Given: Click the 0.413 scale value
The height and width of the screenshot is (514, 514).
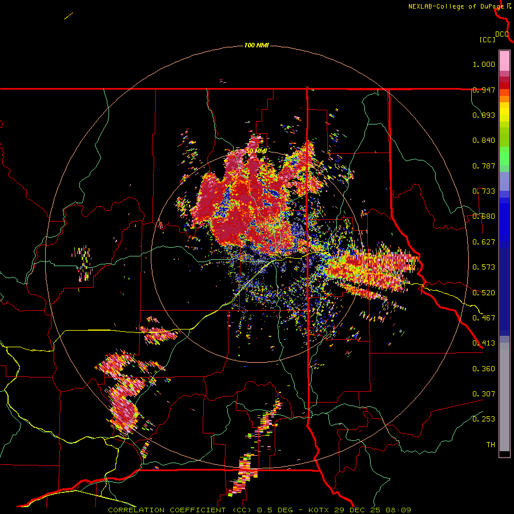Looking at the screenshot, I should [x=484, y=343].
